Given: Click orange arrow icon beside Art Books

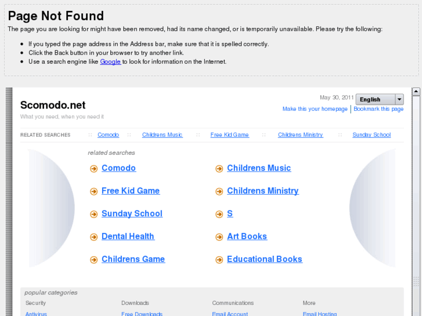Looking at the screenshot, I should tap(219, 237).
